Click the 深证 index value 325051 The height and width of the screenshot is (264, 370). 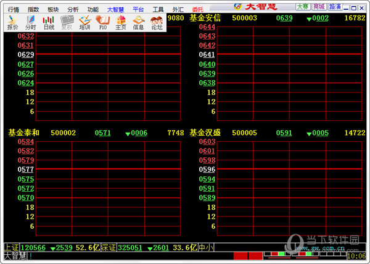point(130,248)
